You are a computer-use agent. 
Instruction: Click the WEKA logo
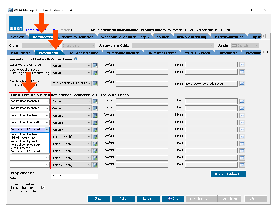[16, 24]
